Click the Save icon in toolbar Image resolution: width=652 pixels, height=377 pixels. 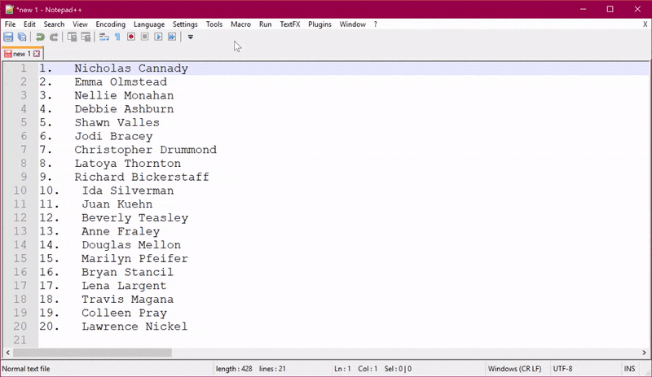[x=9, y=37]
